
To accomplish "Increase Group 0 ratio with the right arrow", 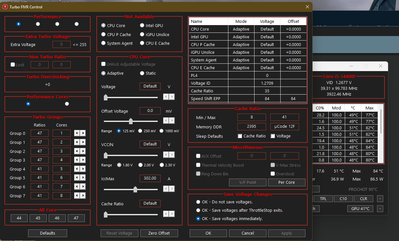I will pos(83,133).
